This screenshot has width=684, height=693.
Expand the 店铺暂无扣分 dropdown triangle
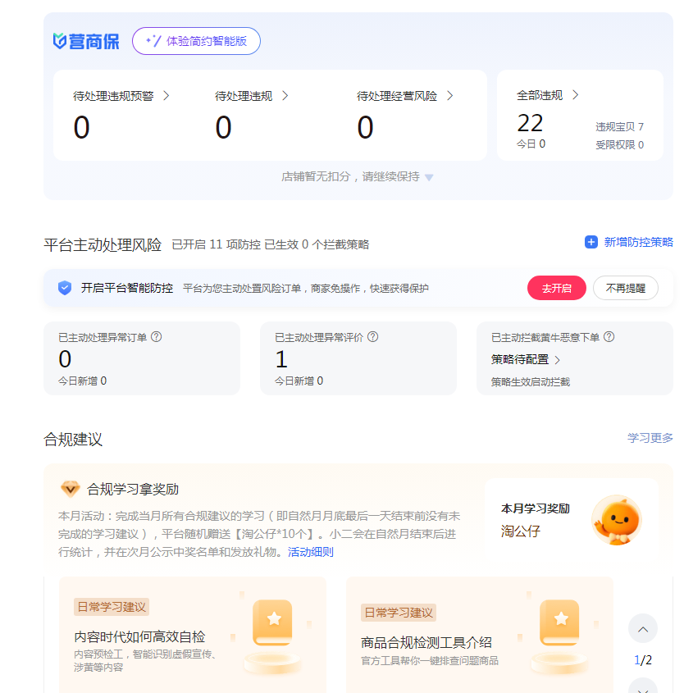(x=429, y=177)
